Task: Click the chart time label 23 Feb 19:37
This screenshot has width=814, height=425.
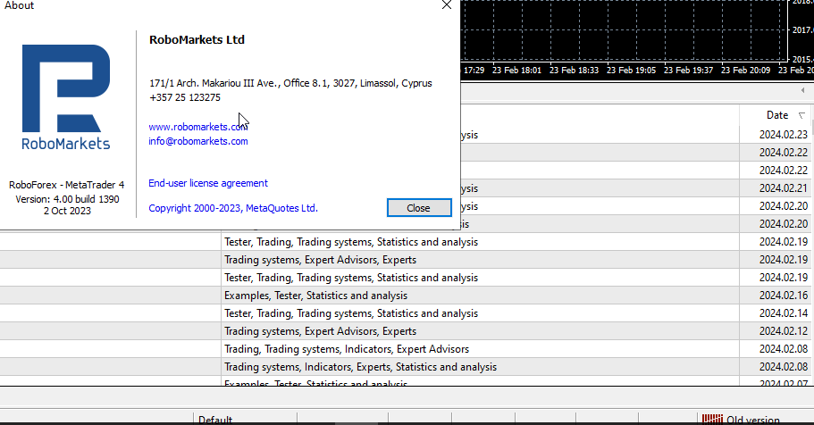Action: pos(688,70)
